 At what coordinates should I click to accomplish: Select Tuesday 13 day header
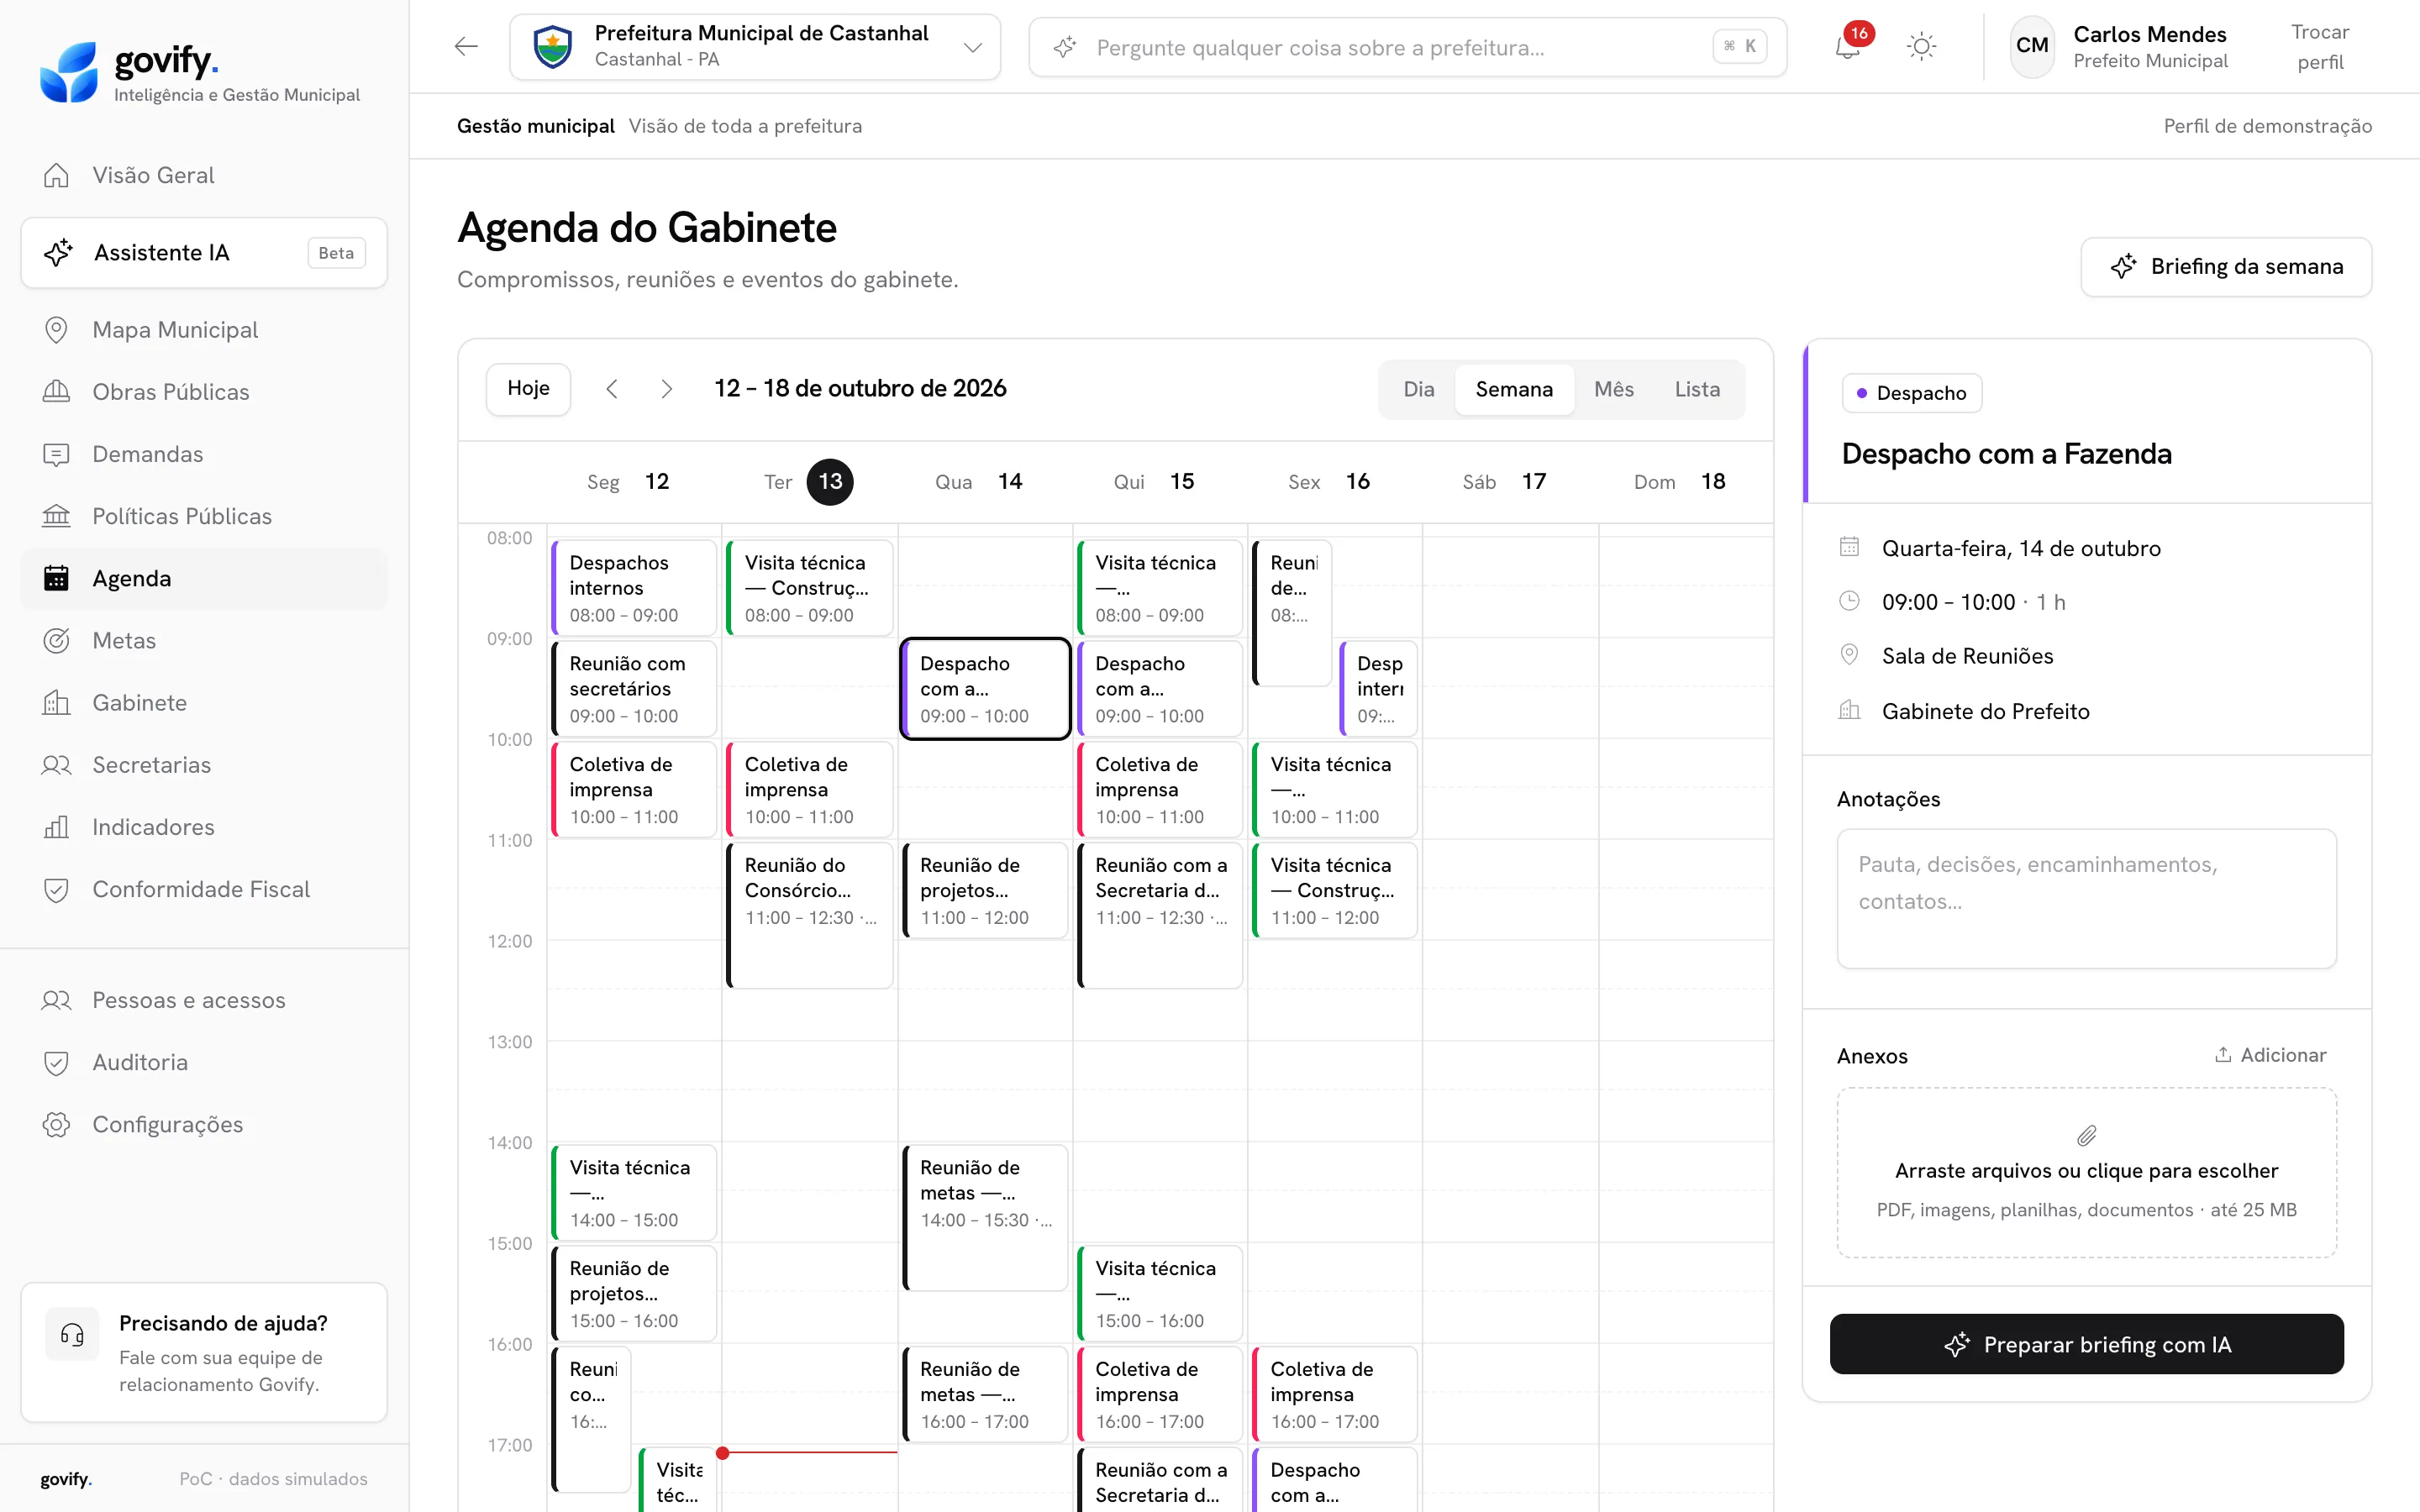click(x=809, y=482)
